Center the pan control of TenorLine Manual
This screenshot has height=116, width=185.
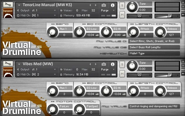(x=139, y=16)
